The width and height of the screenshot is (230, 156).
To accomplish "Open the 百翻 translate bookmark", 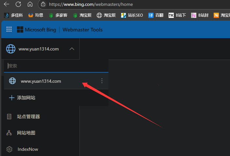I will point(156,15).
